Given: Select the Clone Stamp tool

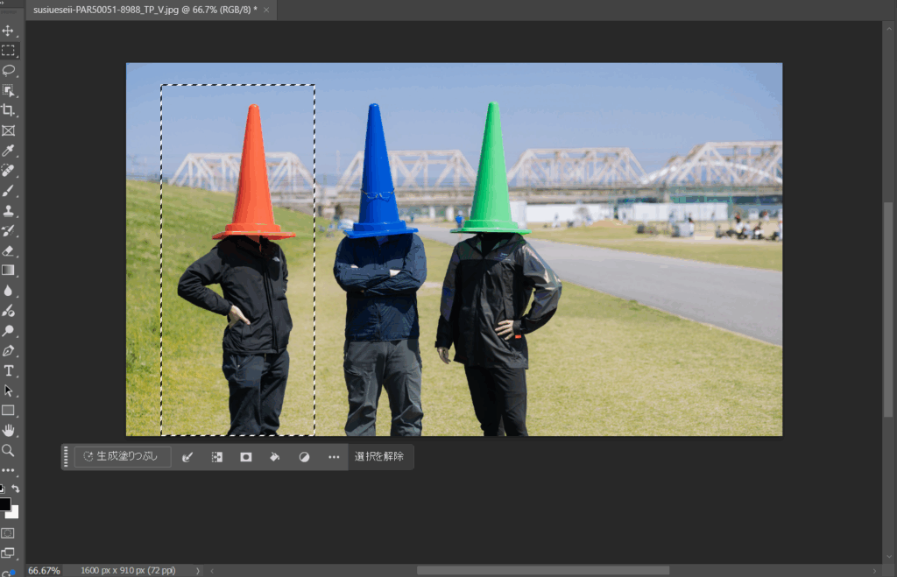Looking at the screenshot, I should [x=8, y=211].
